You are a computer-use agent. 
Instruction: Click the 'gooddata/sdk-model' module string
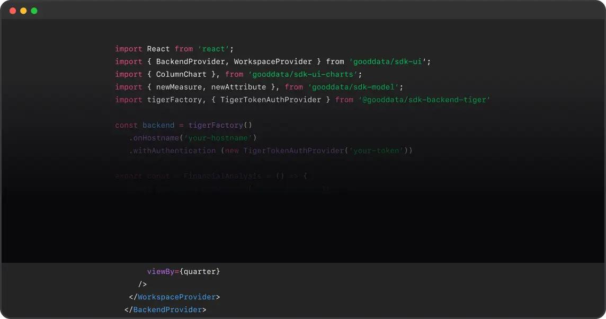353,87
